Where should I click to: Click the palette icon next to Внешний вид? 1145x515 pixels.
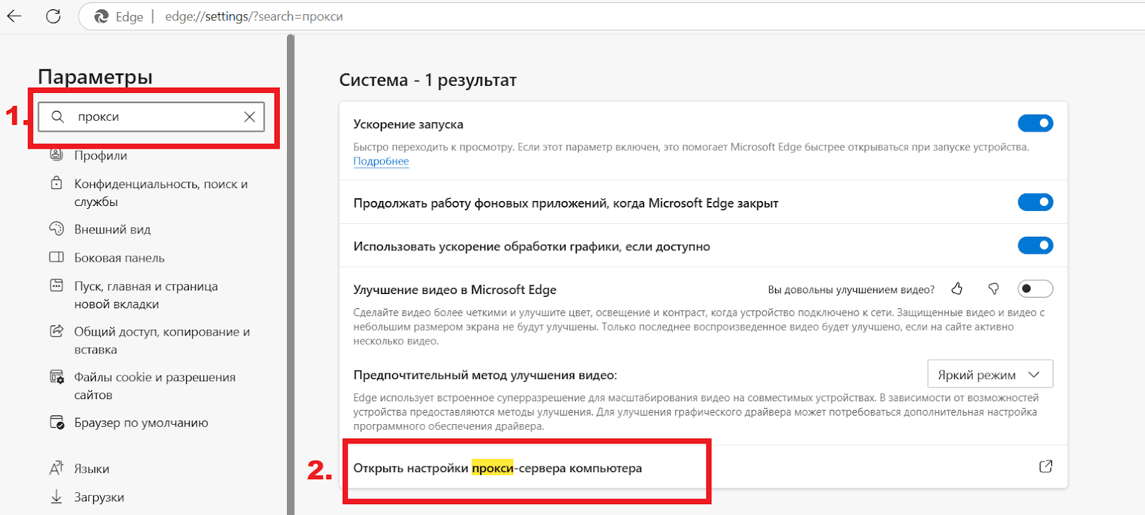coord(57,228)
